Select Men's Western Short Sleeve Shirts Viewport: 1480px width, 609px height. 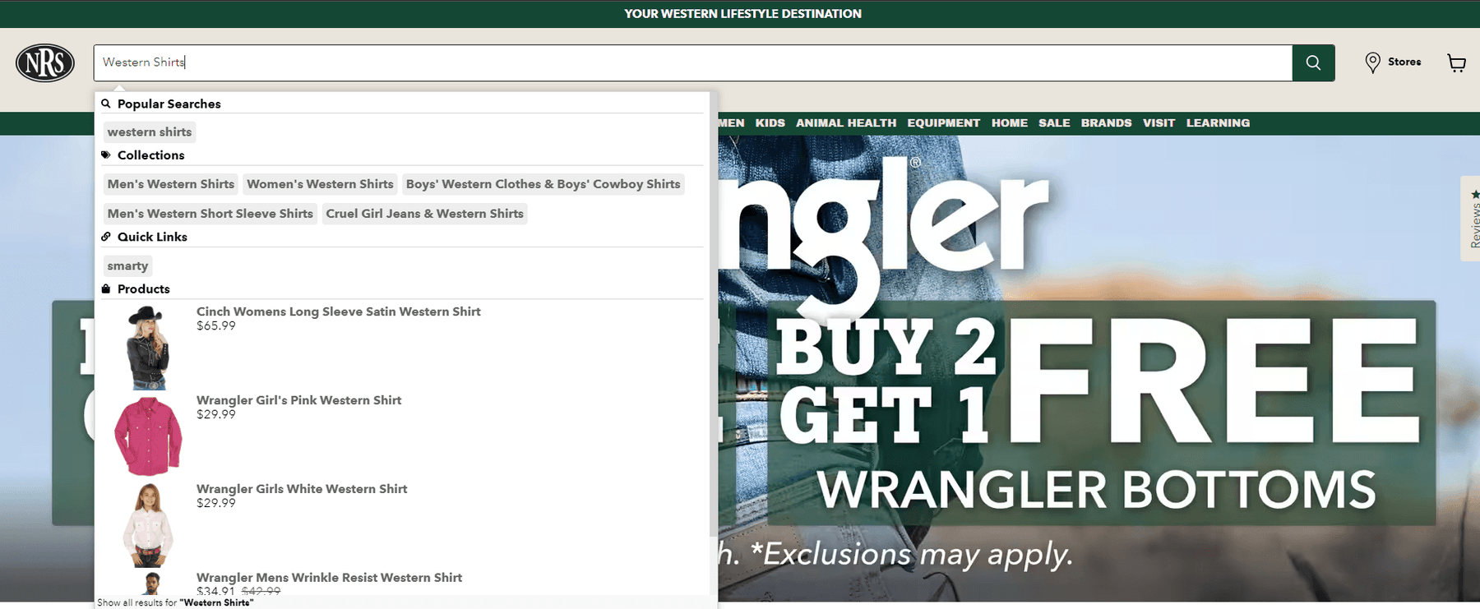[x=210, y=214]
